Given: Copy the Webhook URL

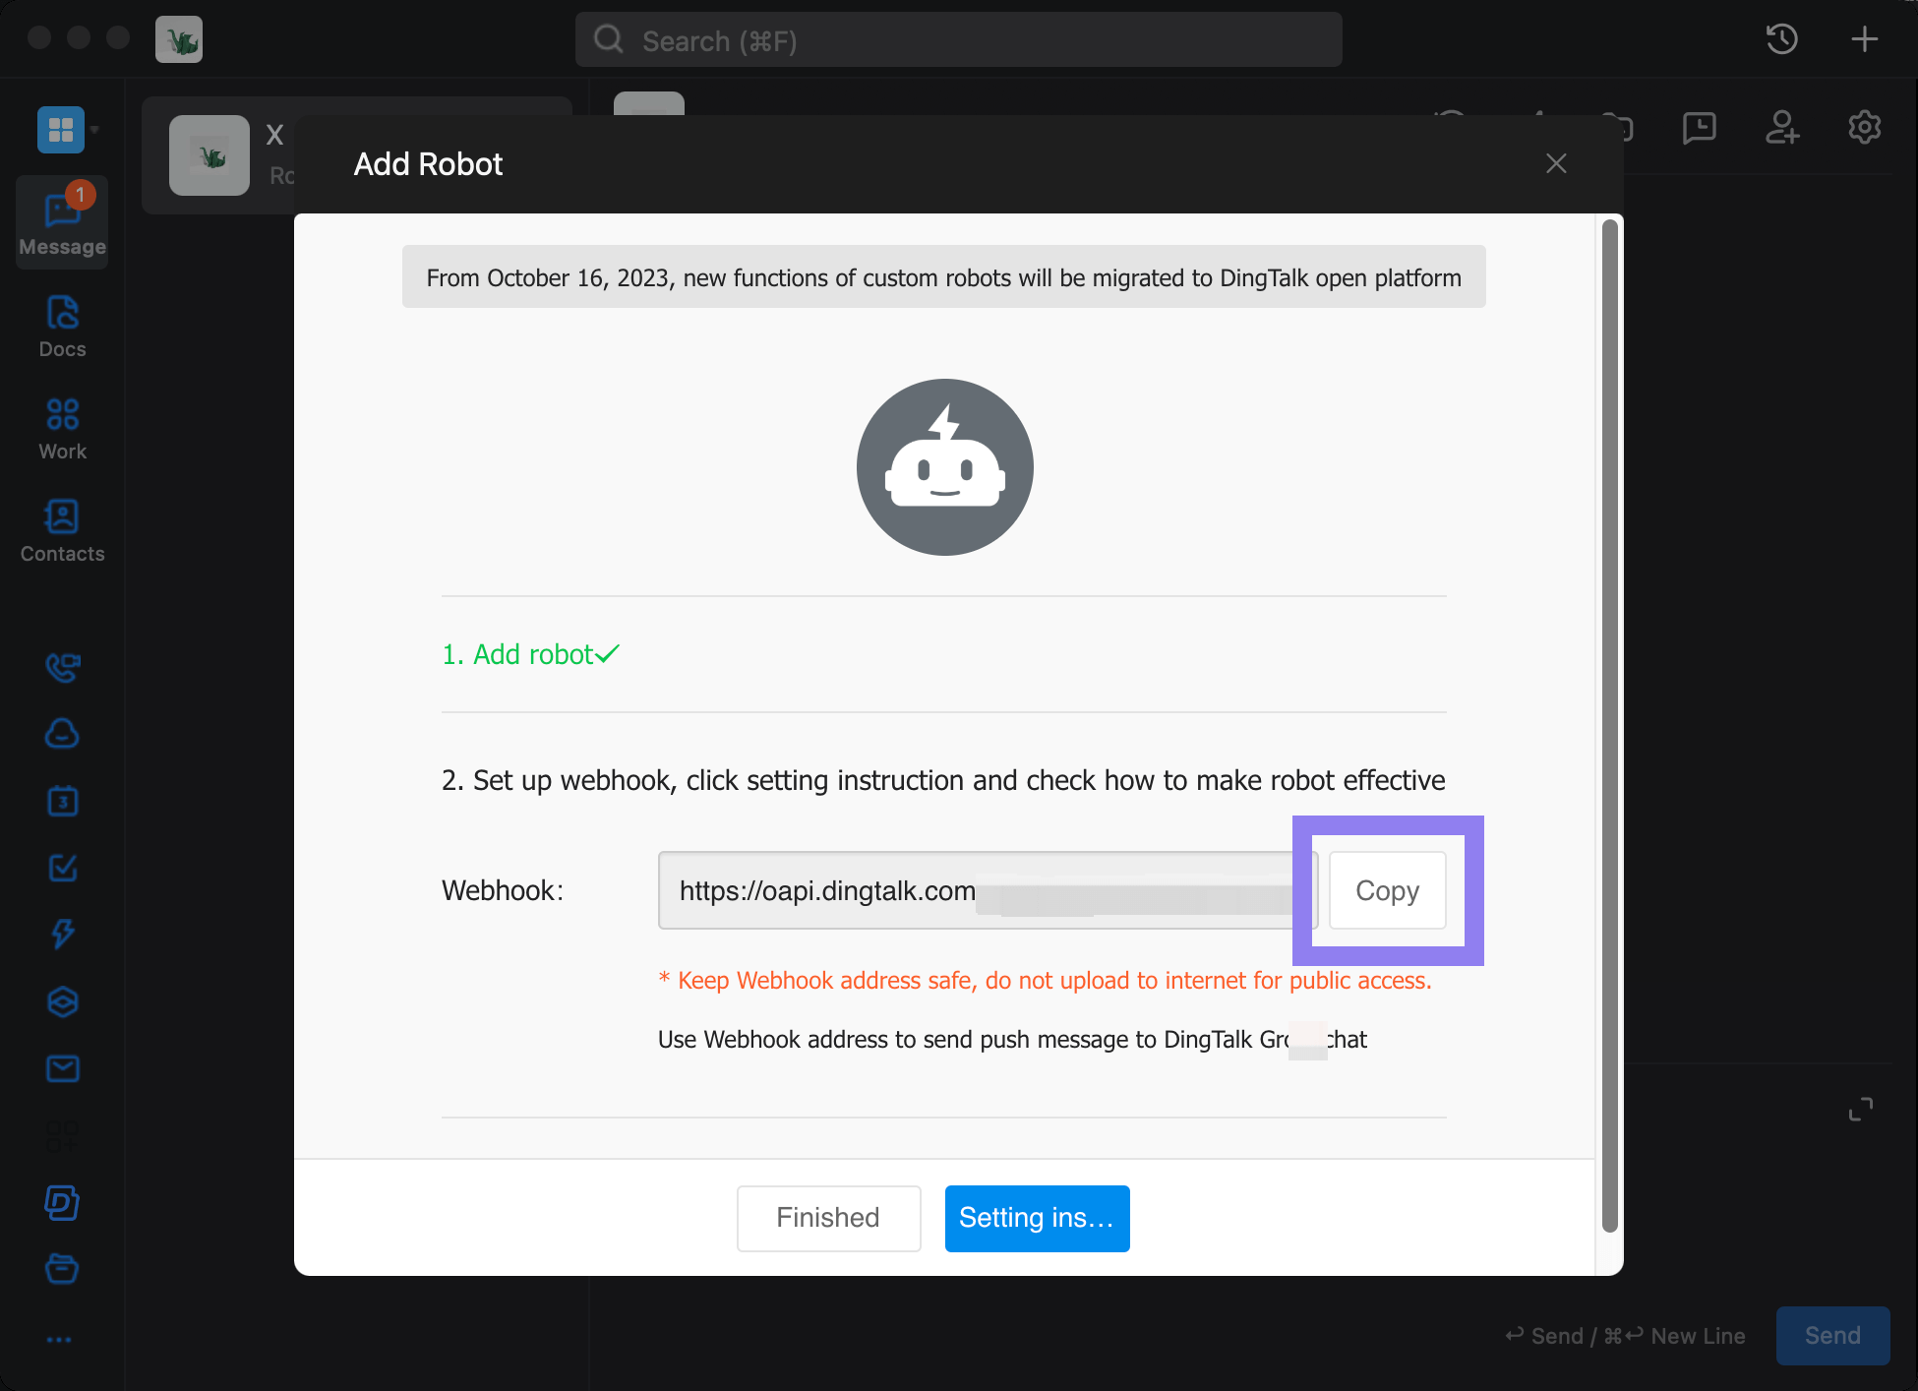Looking at the screenshot, I should 1387,889.
